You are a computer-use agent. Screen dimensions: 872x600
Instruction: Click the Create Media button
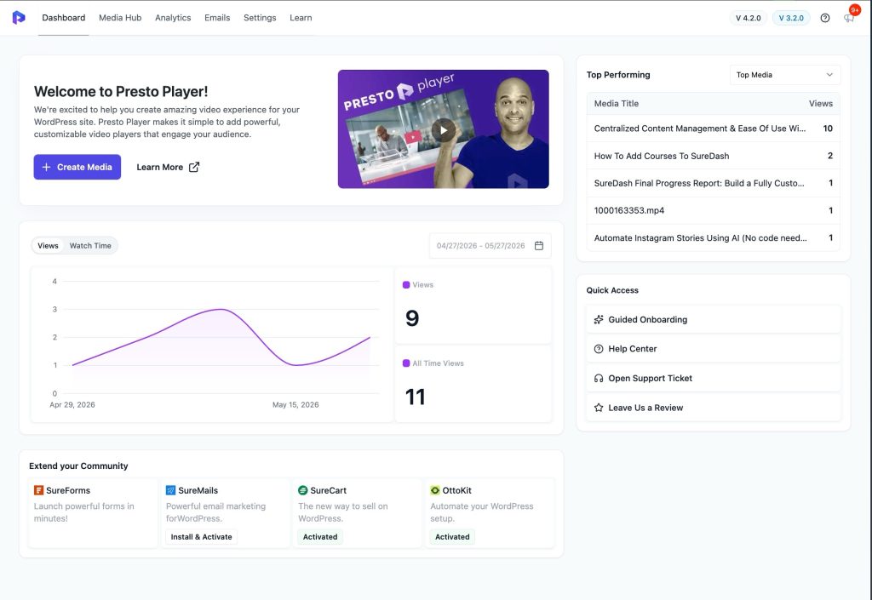77,167
